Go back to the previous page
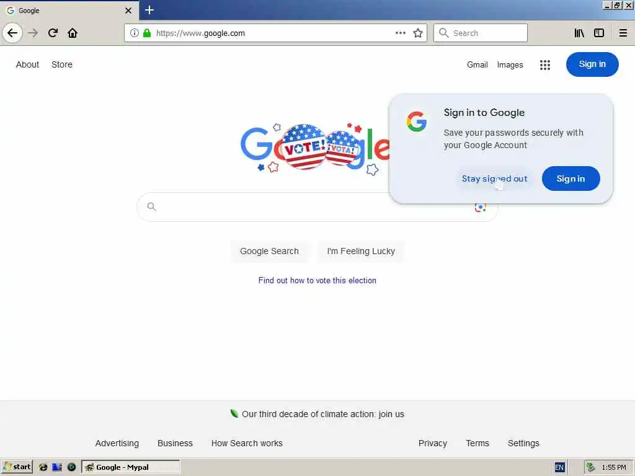Screen dimensions: 635x476 coord(12,33)
